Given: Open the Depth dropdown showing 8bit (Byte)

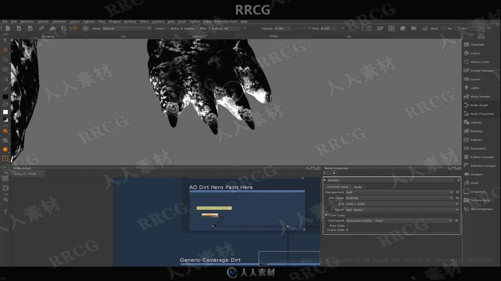Looking at the screenshot, I should click(x=402, y=210).
